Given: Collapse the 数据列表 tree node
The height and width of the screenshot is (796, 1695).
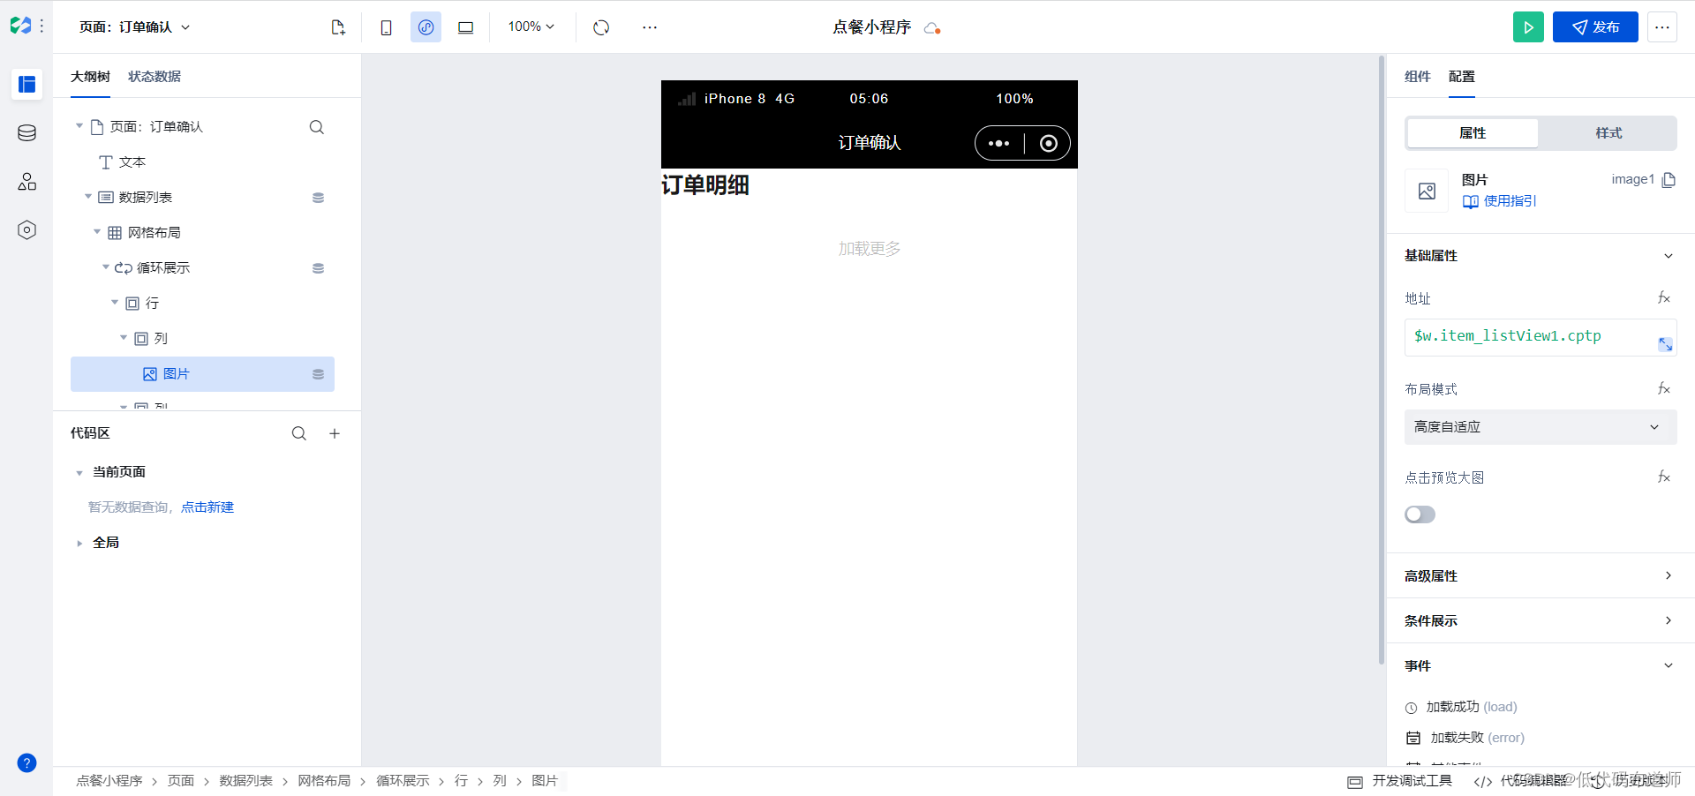Looking at the screenshot, I should click(88, 197).
